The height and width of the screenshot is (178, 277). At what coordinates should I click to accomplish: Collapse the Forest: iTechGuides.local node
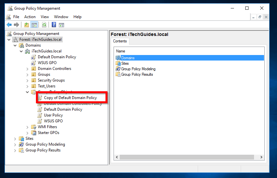[x=9, y=39]
